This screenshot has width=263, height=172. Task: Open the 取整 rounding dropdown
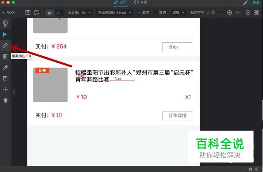tap(178, 13)
